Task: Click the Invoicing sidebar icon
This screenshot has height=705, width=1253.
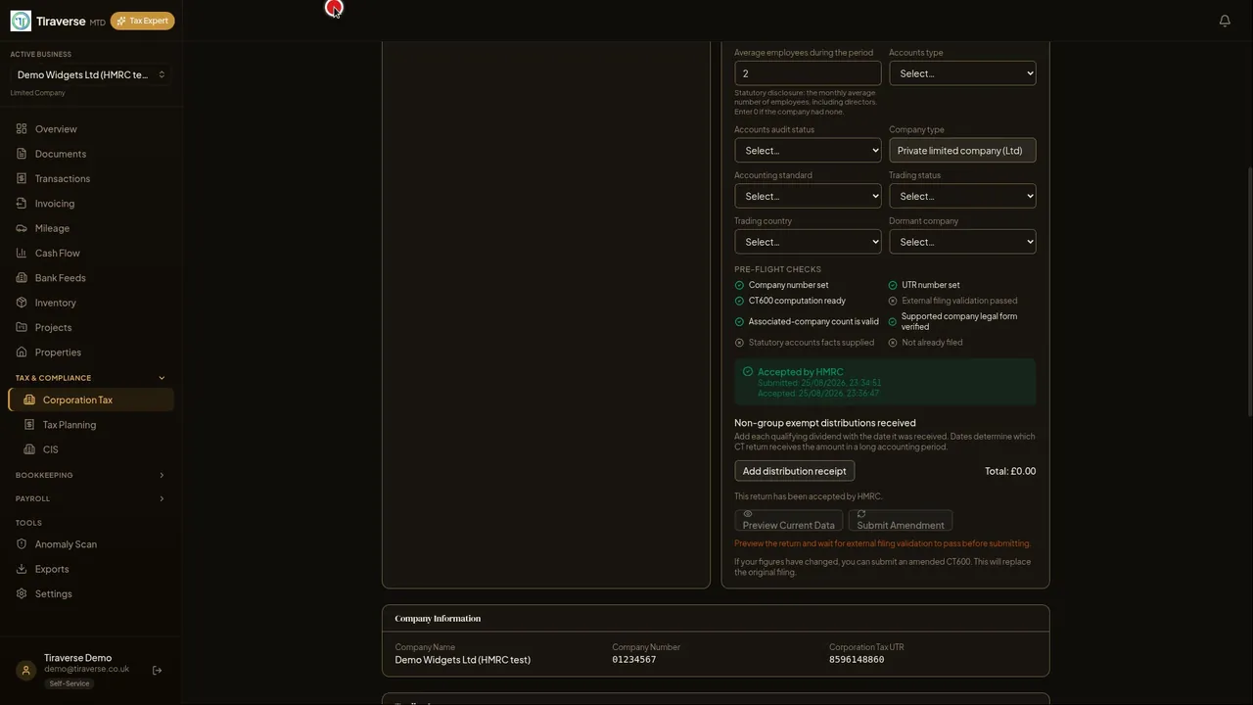Action: tap(22, 204)
